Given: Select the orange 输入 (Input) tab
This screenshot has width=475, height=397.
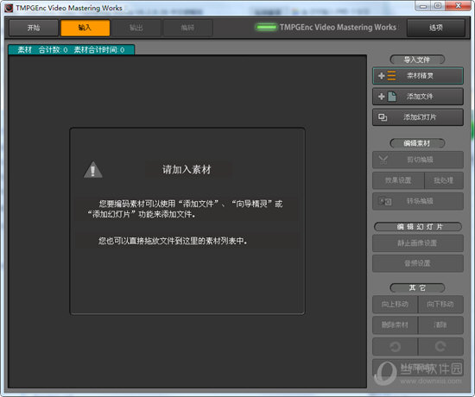Looking at the screenshot, I should click(85, 28).
